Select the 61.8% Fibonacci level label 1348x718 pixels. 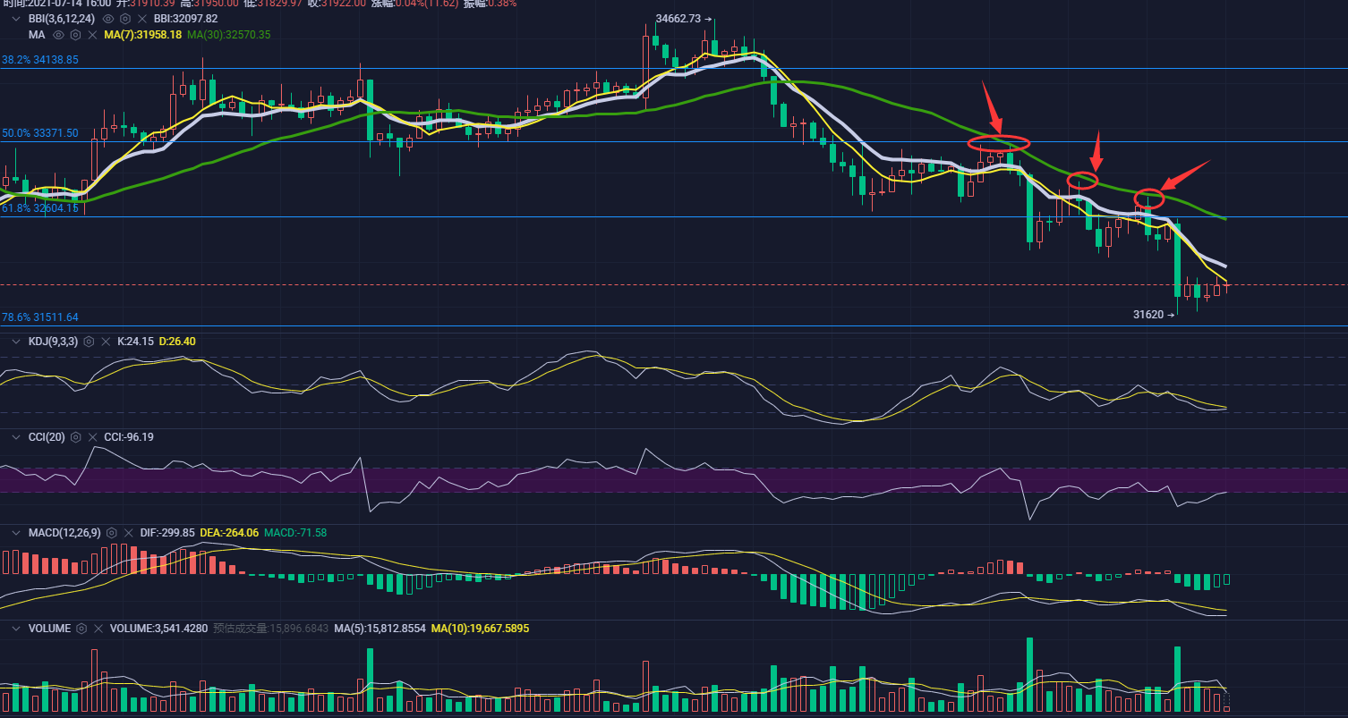40,208
